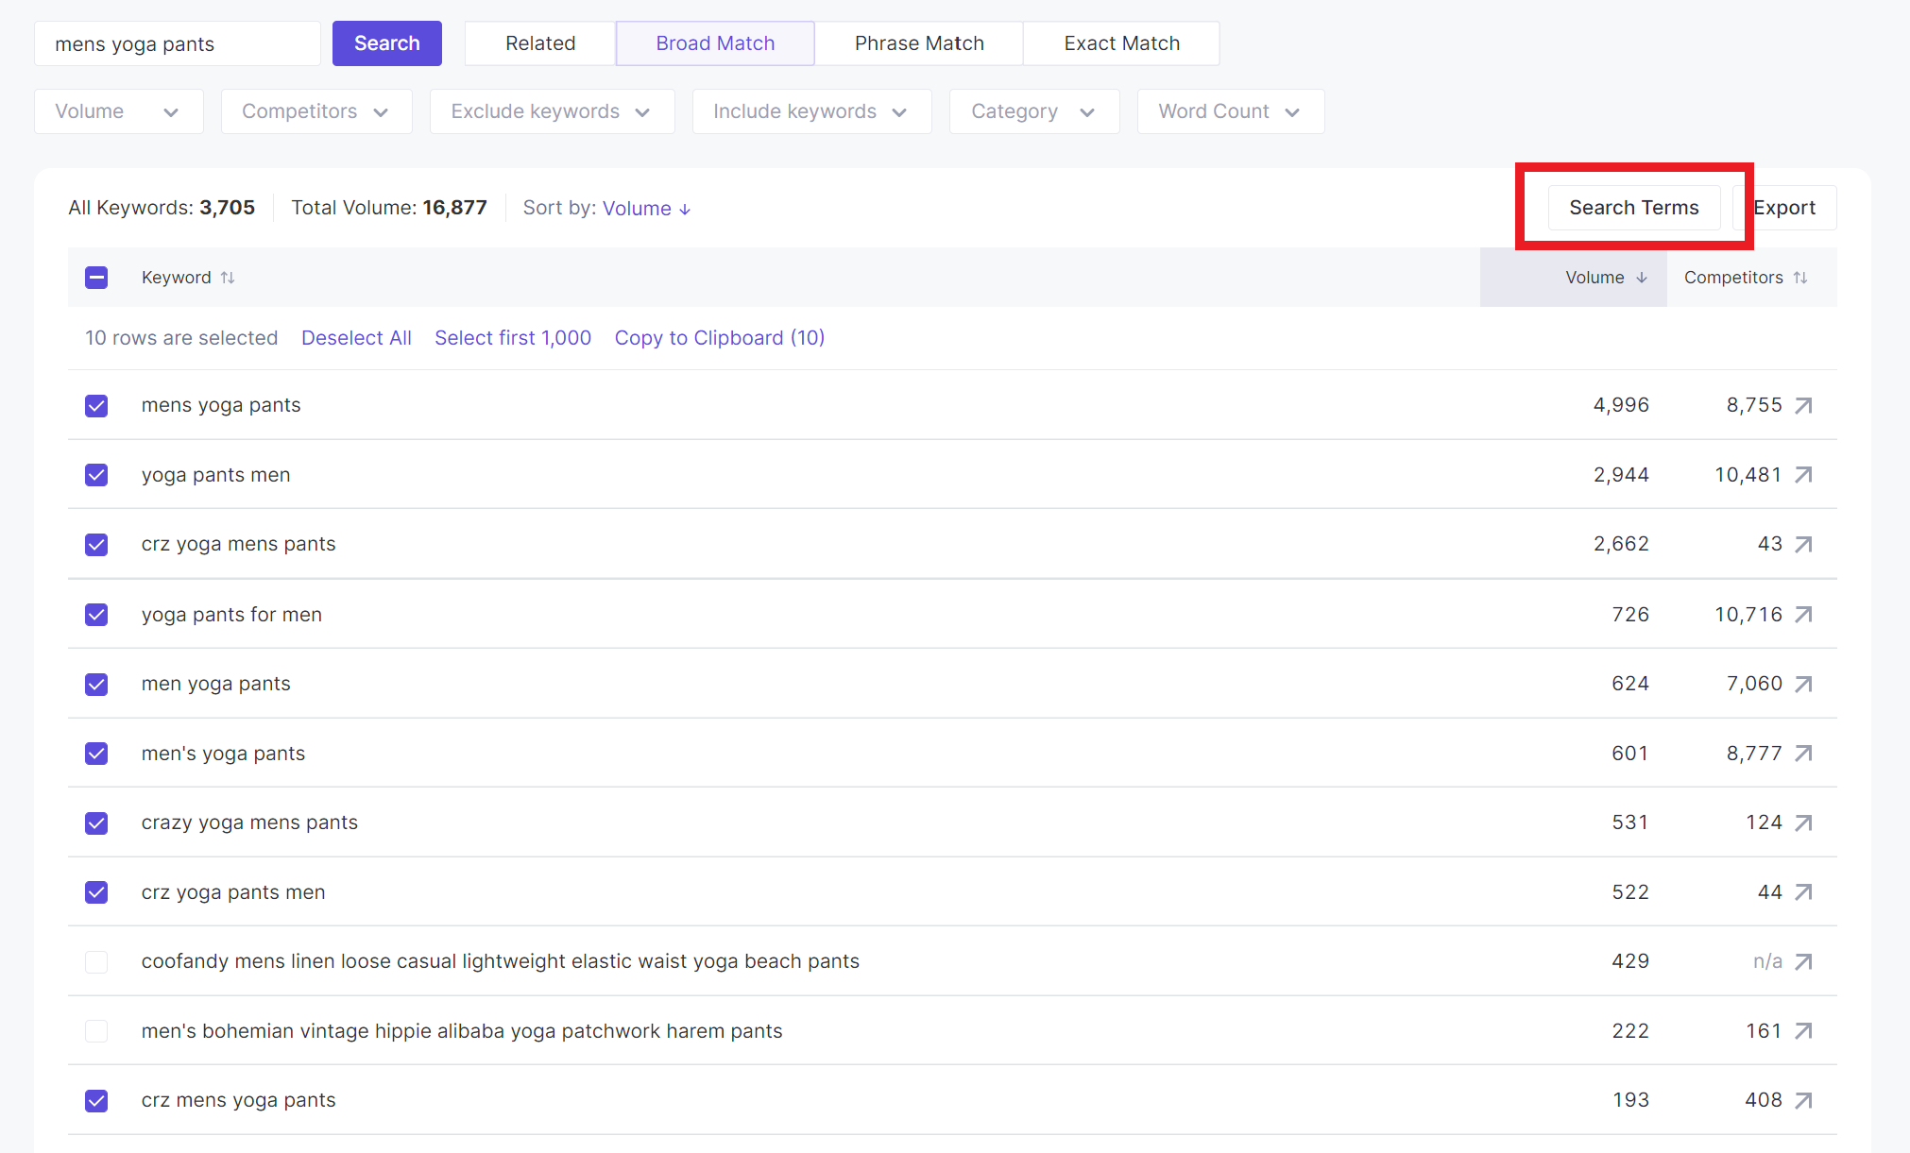Screen dimensions: 1910x1153
Task: Uncheck the yoga pants men row
Action: pyautogui.click(x=96, y=475)
